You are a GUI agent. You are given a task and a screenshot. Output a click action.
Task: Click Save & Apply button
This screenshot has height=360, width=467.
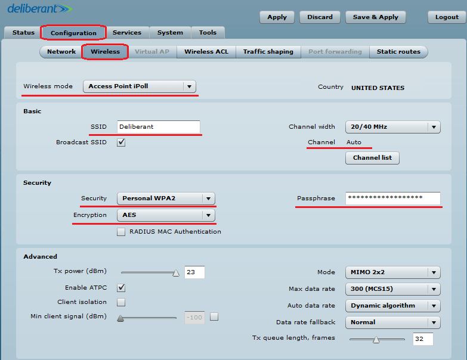(x=376, y=17)
